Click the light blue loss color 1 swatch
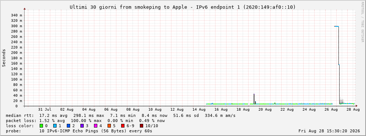This screenshot has height=136, width=366. (x=55, y=126)
